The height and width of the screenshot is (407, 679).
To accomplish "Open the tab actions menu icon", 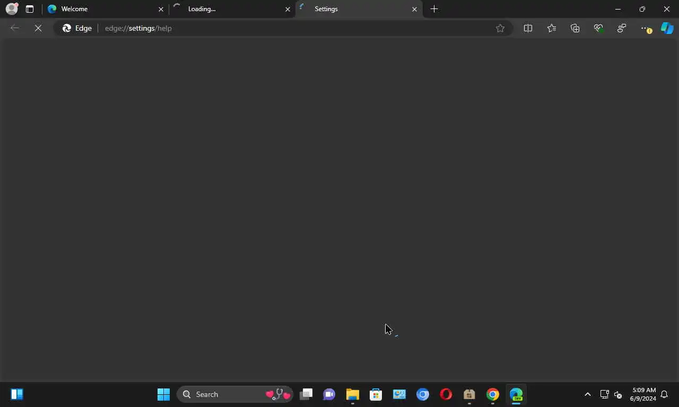I will pos(30,9).
